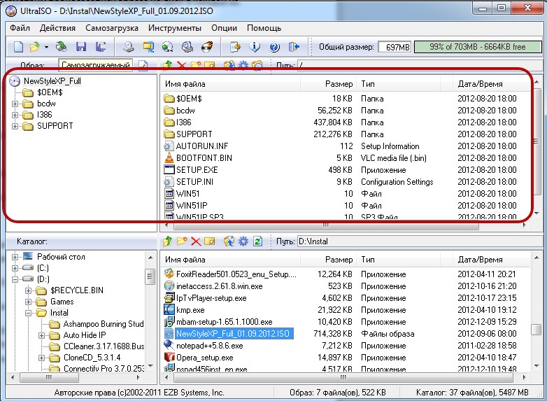Collapse the Instal folder in catalog tree
Viewport: 547px width, 401px height.
point(29,313)
